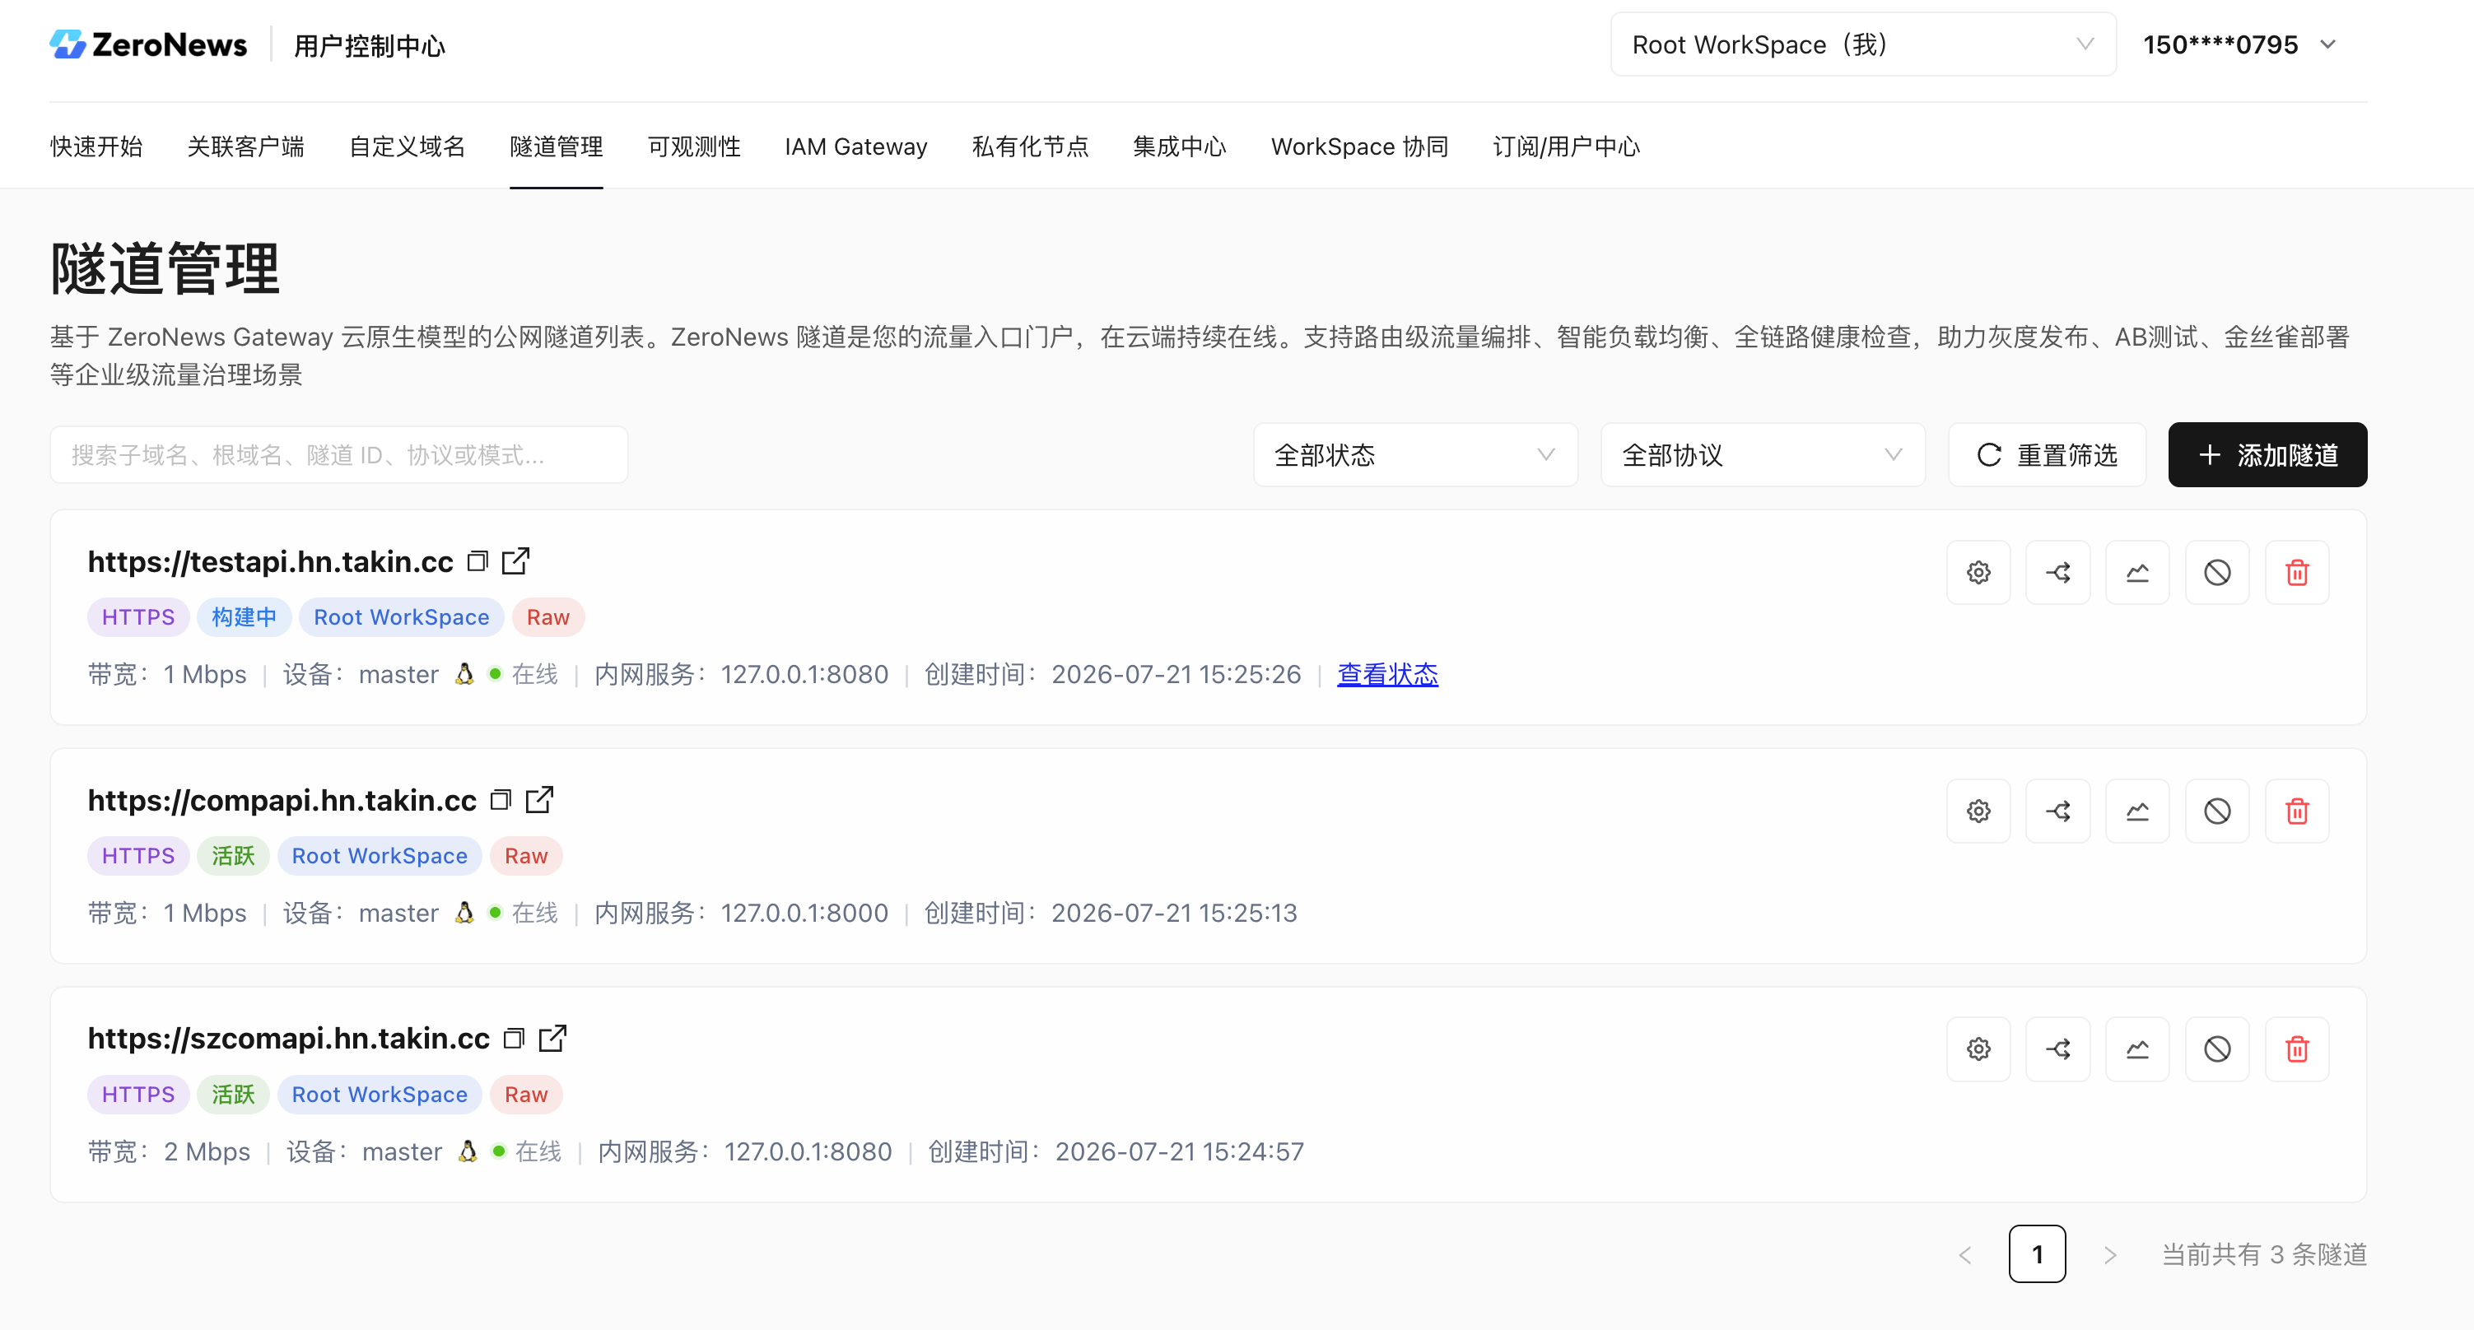Viewport: 2474px width, 1330px height.
Task: Reset filters with 重置筛选
Action: 2047,455
